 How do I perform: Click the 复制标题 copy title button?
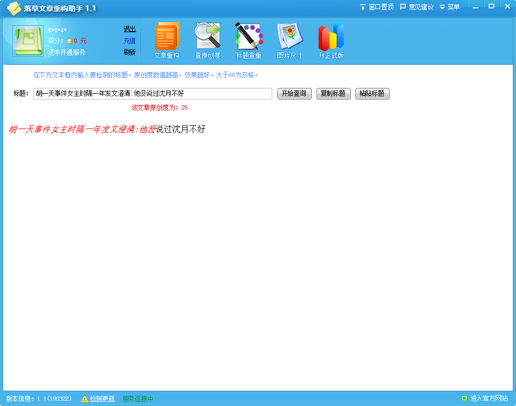(x=333, y=93)
